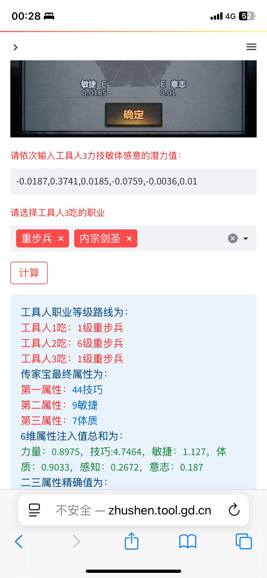
Task: Click the potential values input field
Action: coord(133,181)
